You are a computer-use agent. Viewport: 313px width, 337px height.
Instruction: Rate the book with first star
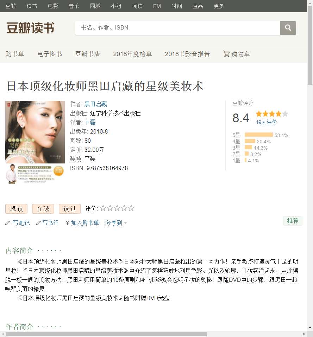(x=103, y=208)
